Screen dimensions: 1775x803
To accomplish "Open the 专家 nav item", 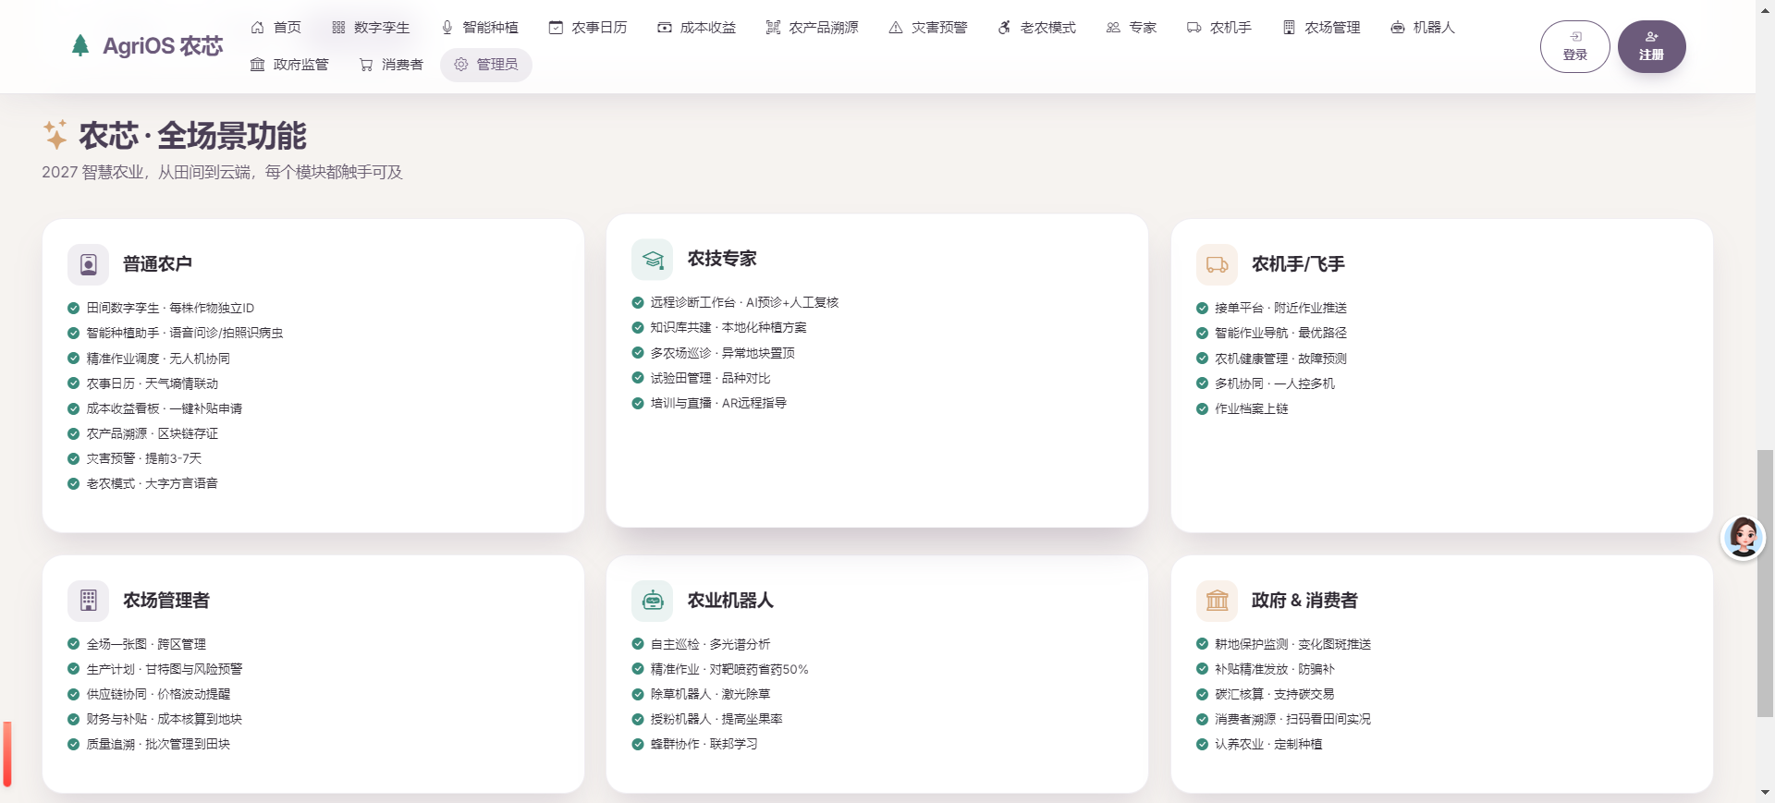I will point(1132,28).
